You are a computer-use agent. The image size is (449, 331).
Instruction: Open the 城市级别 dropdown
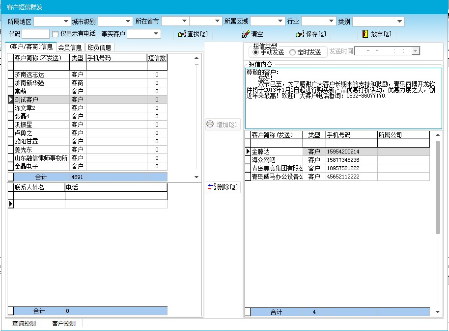click(x=128, y=21)
